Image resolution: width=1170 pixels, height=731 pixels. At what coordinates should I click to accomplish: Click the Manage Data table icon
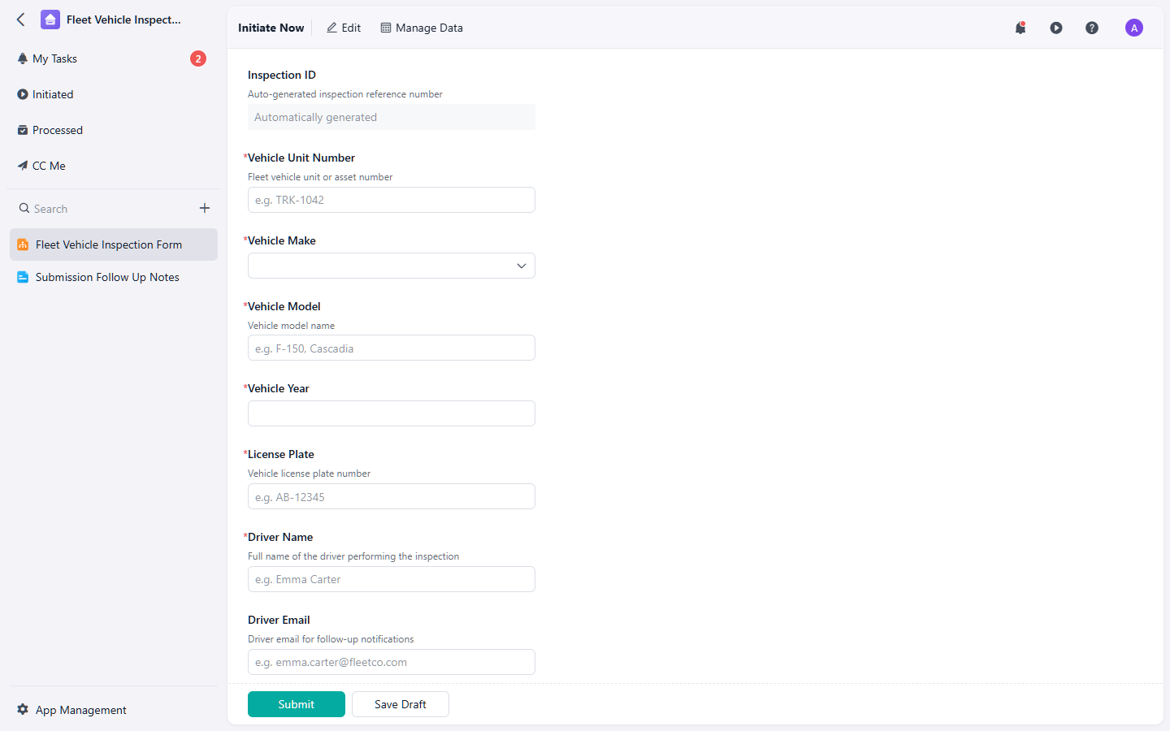coord(386,28)
